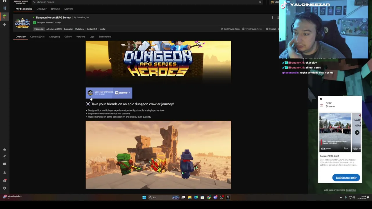This screenshot has height=209, width=372.
Task: Open Microsoft Edge on taskbar
Action: pos(196,197)
